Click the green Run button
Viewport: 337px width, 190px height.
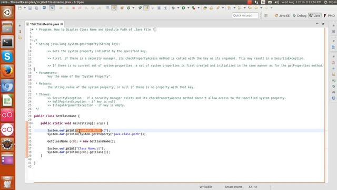tap(183, 8)
